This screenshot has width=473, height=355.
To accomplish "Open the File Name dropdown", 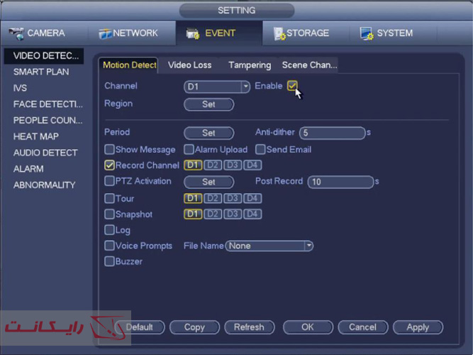I will pos(308,246).
